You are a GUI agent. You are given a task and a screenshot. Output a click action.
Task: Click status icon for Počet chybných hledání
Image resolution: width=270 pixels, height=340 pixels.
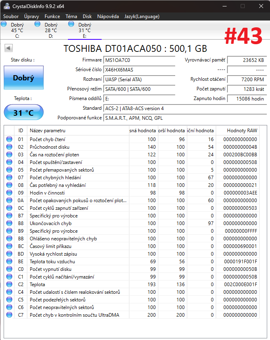pyautogui.click(x=9, y=177)
